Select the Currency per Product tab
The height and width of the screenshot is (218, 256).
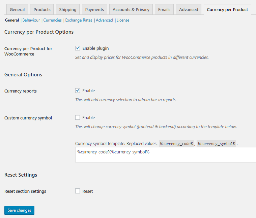227,9
